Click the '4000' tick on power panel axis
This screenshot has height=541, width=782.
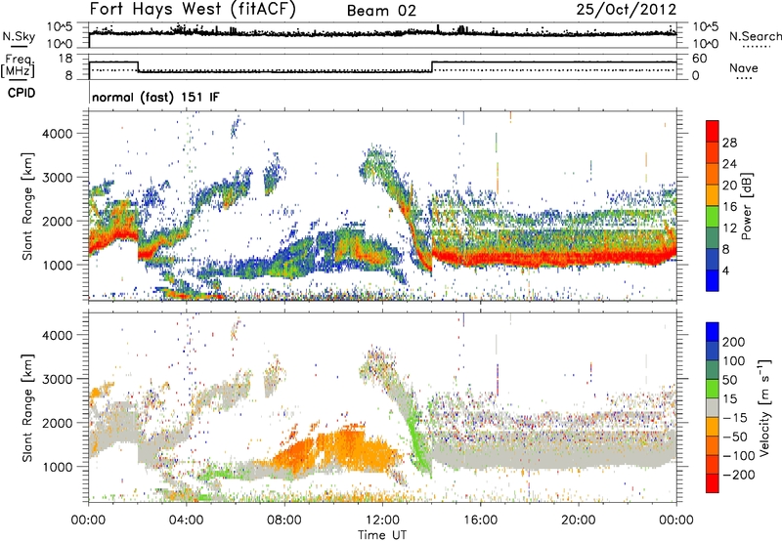pyautogui.click(x=58, y=134)
